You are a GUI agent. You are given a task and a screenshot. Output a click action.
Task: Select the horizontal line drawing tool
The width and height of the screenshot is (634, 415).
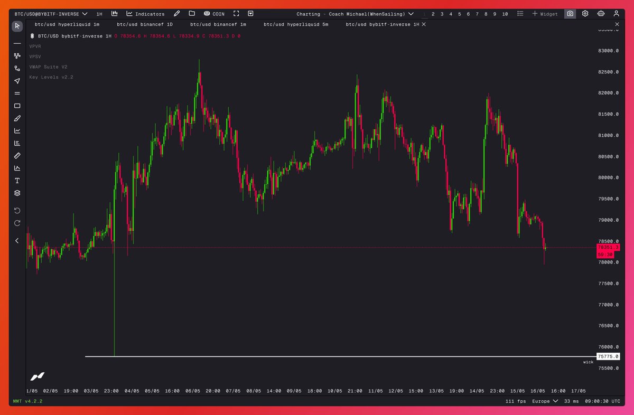[x=17, y=43]
